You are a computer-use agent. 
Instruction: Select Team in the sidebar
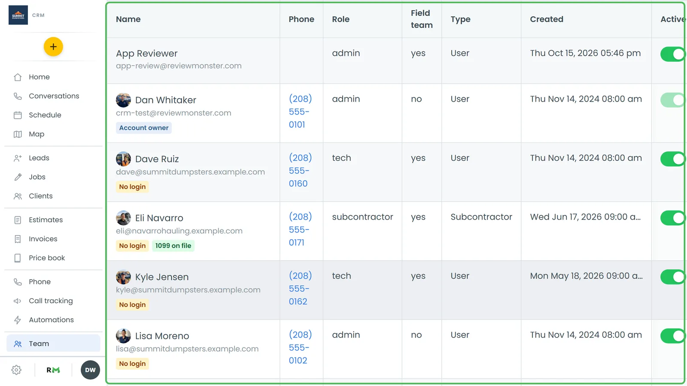tap(53, 344)
